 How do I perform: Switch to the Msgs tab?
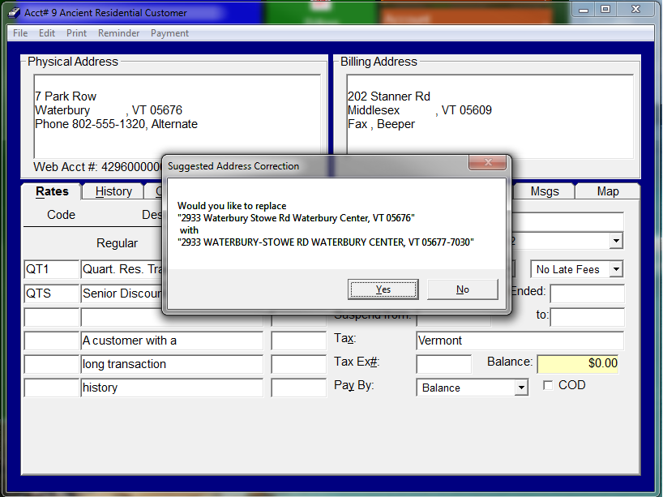coord(545,191)
